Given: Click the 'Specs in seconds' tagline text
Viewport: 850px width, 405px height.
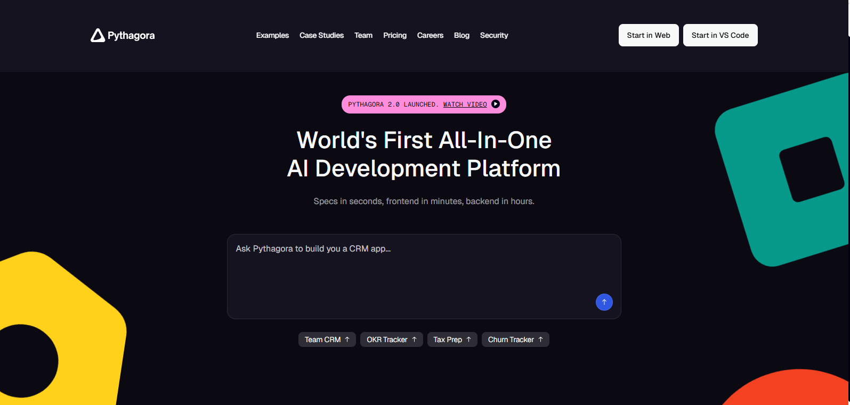Looking at the screenshot, I should point(424,201).
